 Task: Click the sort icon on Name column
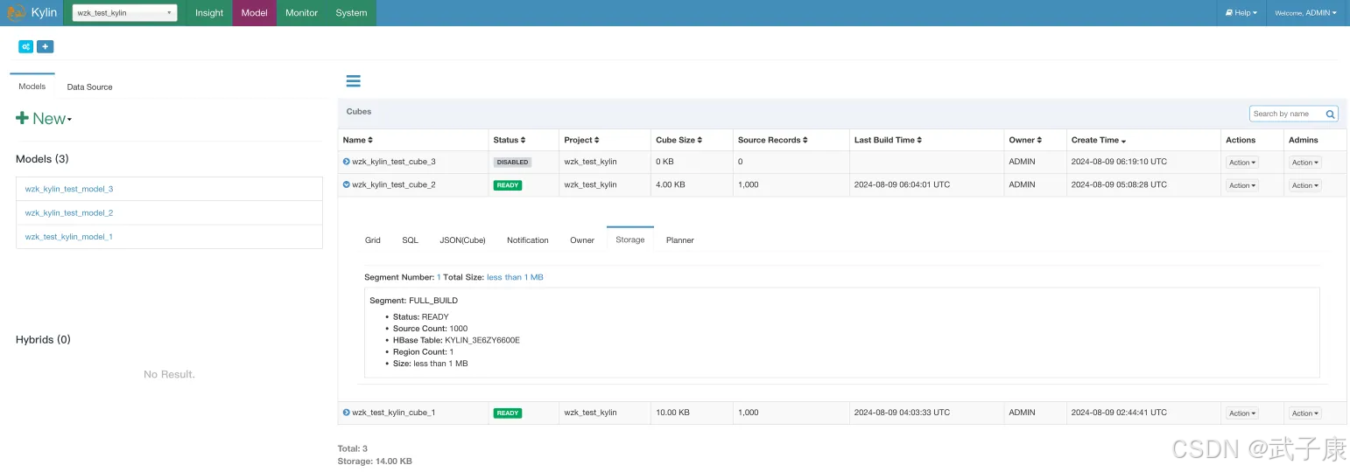click(x=370, y=141)
